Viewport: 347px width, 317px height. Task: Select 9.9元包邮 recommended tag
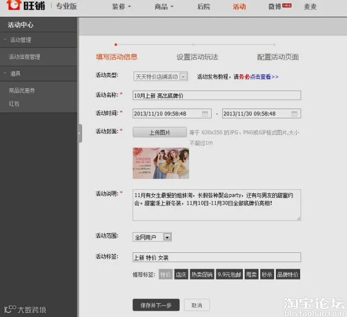tap(229, 274)
